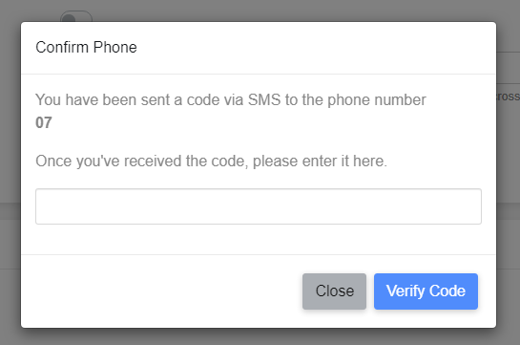Click the "Once you've received the code" instruction
The width and height of the screenshot is (520, 345).
pos(211,162)
